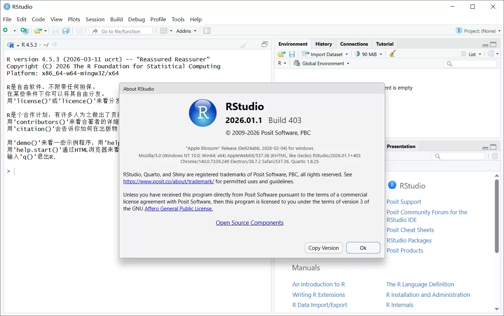Viewport: 504px width, 316px height.
Task: Open An Introduction to R manual
Action: [319, 284]
